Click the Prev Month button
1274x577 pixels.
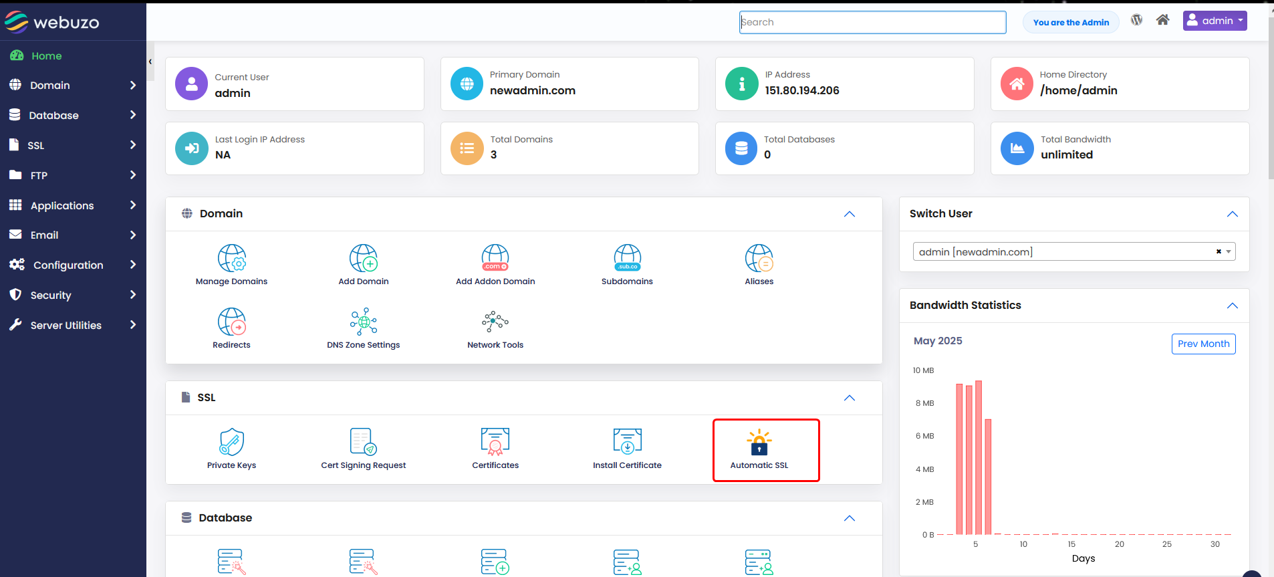(x=1203, y=344)
